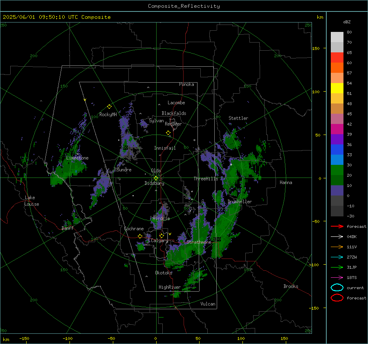
Task: Click the red swatch on dBZ scale
Action: click(x=337, y=58)
